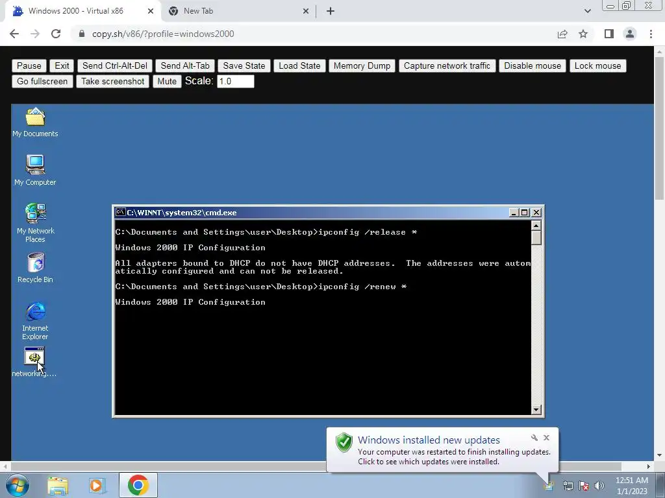Click Disable mouse button
Screen dimensions: 665x498
[533, 65]
